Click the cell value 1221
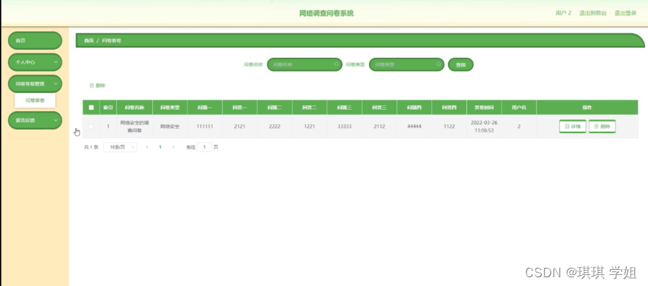Image resolution: width=648 pixels, height=286 pixels. 310,127
